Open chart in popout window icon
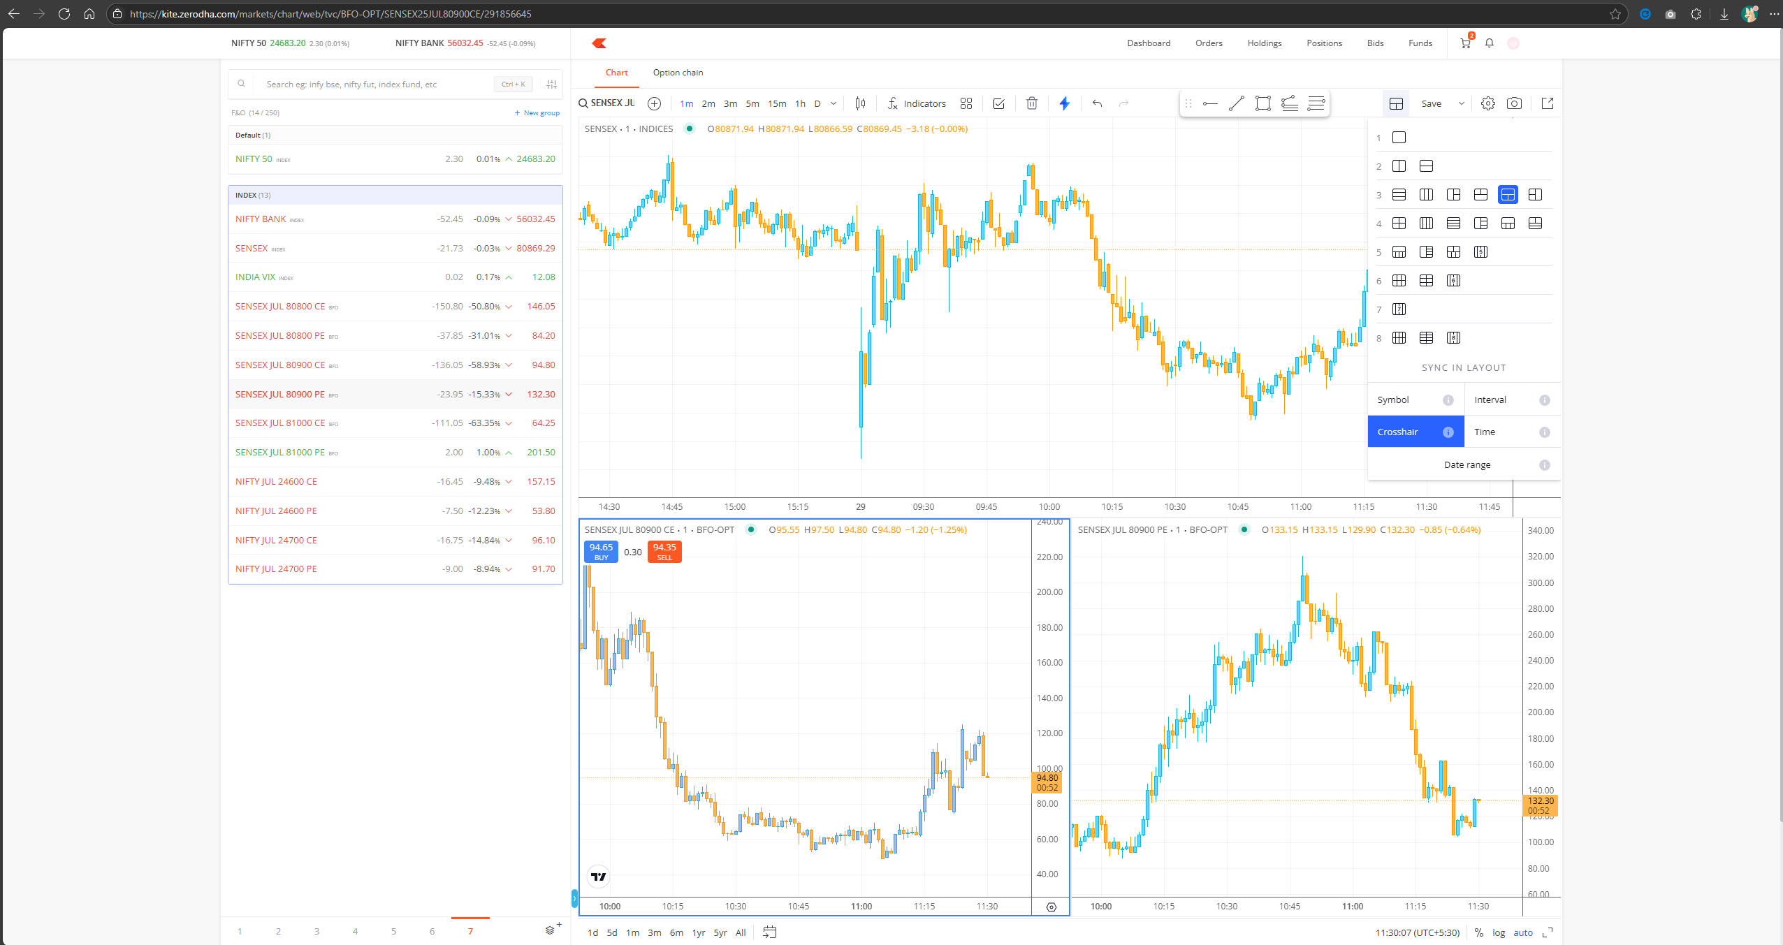 [1548, 103]
